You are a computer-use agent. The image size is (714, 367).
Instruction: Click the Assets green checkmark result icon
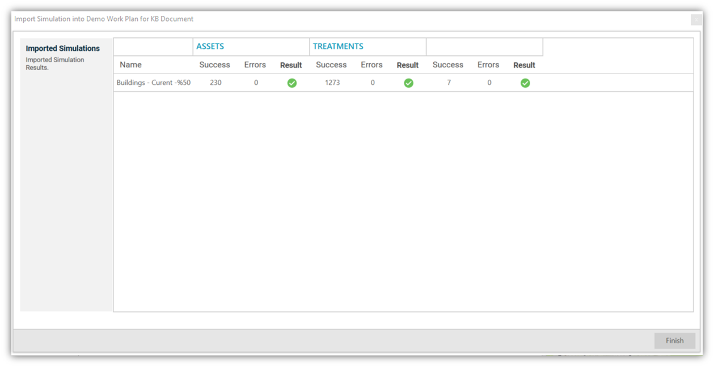[292, 83]
